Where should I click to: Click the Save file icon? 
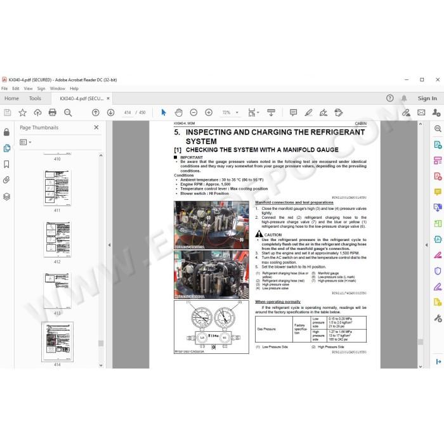click(8, 112)
